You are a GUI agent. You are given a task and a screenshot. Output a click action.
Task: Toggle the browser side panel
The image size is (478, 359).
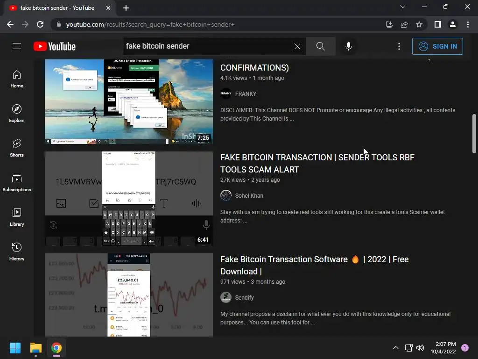(x=438, y=24)
